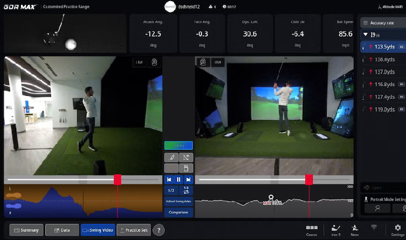Click Upload Swing Video button
Image resolution: width=406 pixels, height=240 pixels.
(178, 201)
